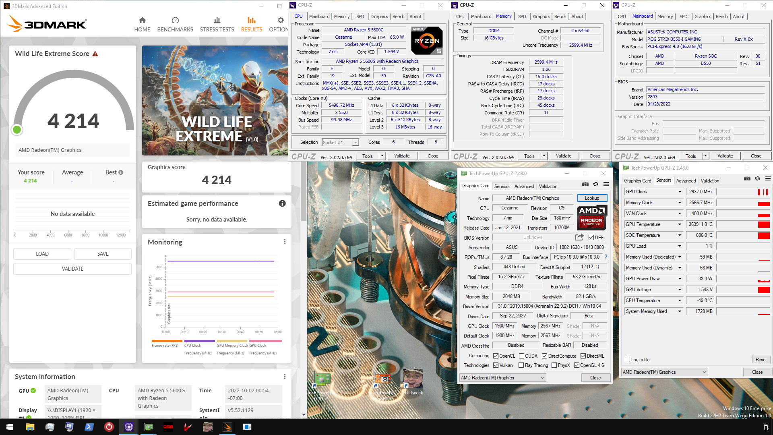Click Validate in CPU-Z Memory window
Image resolution: width=773 pixels, height=435 pixels.
click(x=564, y=156)
